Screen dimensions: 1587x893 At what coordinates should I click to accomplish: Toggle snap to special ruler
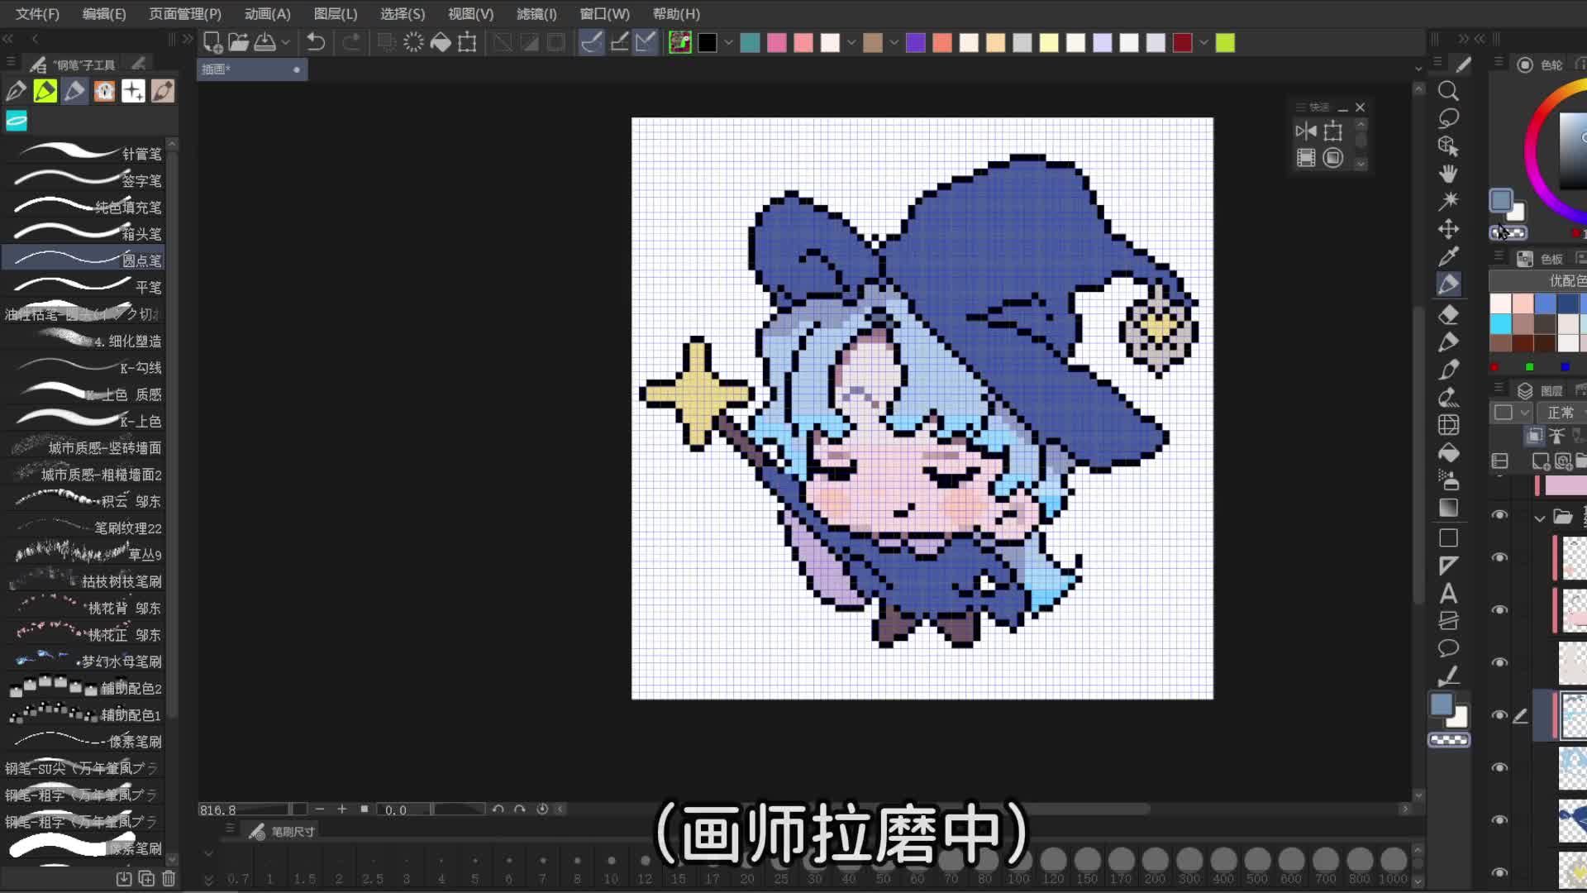click(619, 42)
